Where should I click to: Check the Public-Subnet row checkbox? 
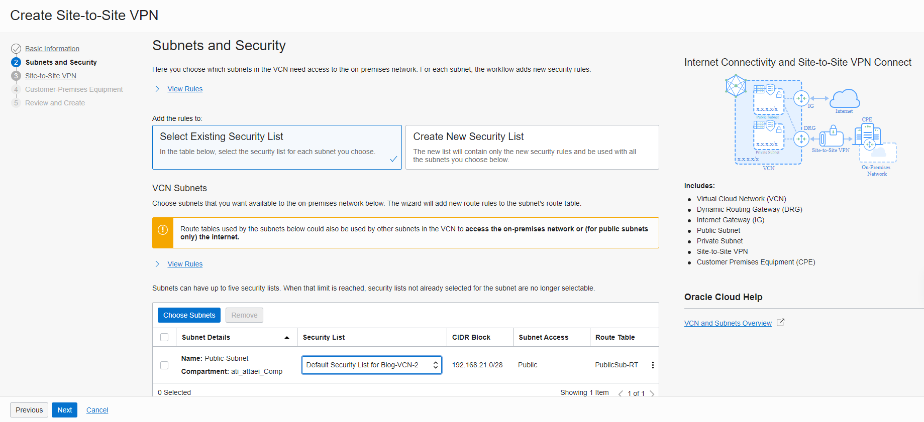(x=164, y=365)
